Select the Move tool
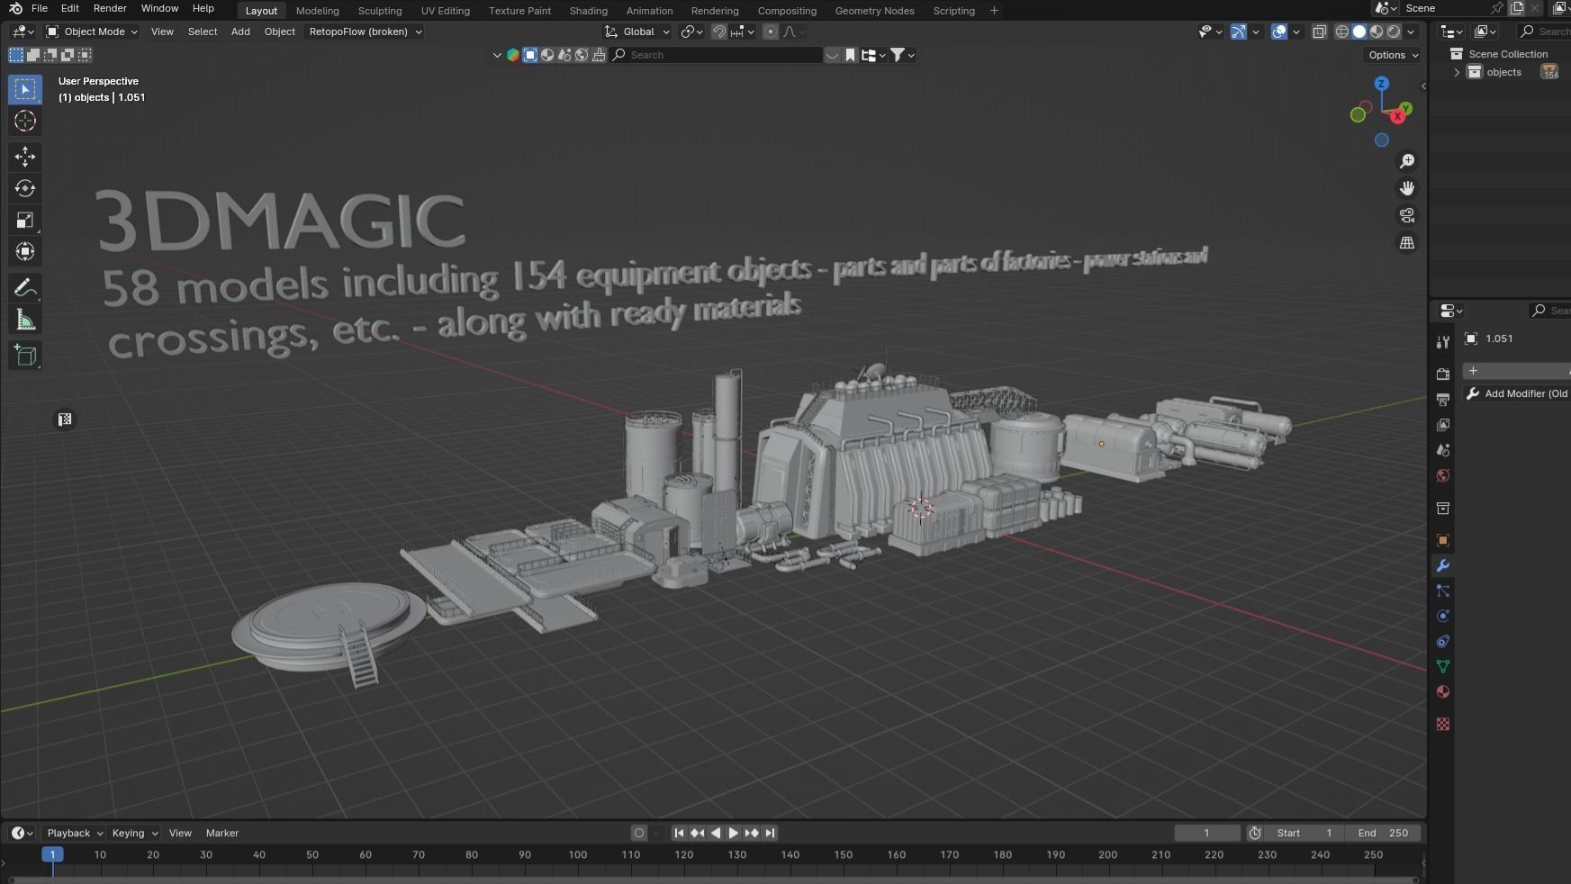Screen dimensions: 1571x884 coord(25,157)
